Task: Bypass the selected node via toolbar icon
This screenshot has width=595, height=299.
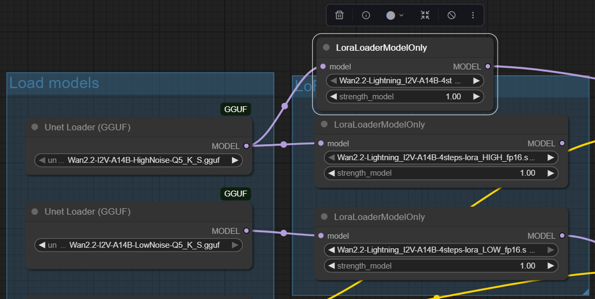Action: click(x=451, y=15)
